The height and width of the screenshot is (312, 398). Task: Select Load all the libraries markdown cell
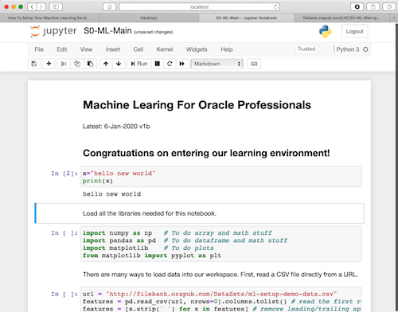(x=199, y=213)
